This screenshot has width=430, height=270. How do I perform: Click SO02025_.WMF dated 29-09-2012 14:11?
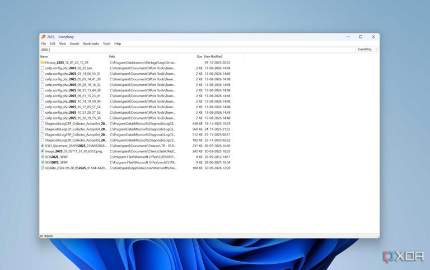[x=57, y=157]
